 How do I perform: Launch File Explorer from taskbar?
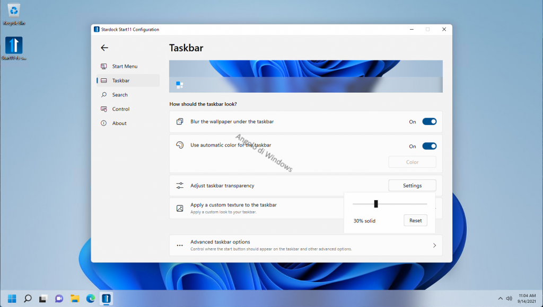[x=75, y=299]
